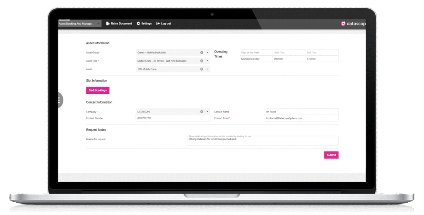Expand the Company dropdown arrow
Viewport: 424px width, 215px height.
(x=207, y=112)
